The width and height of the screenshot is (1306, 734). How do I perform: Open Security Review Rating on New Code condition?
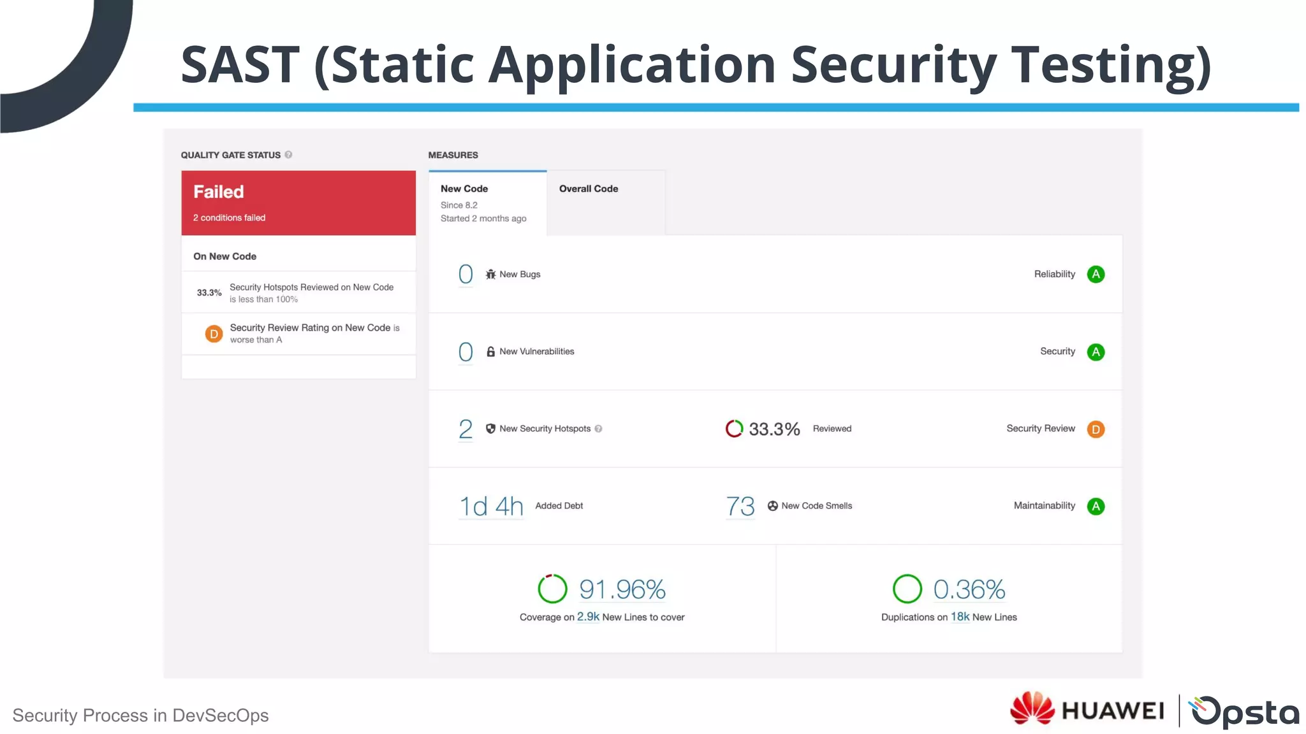coord(298,333)
